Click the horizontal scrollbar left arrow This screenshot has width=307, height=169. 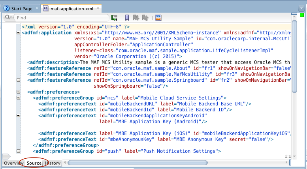[65, 163]
